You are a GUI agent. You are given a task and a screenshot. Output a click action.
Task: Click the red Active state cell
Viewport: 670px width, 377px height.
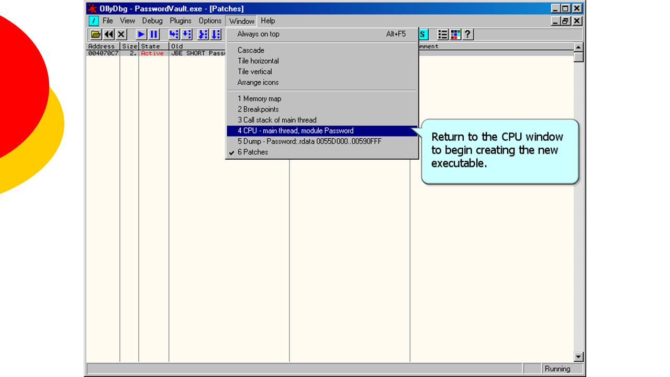(x=152, y=53)
